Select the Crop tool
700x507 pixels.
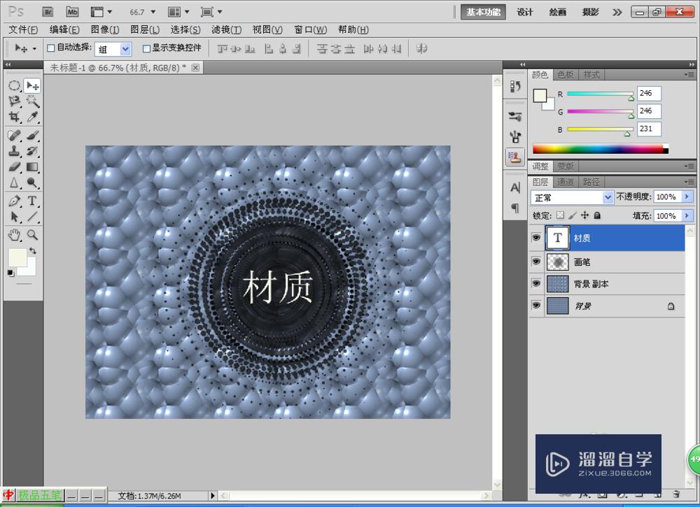point(14,117)
